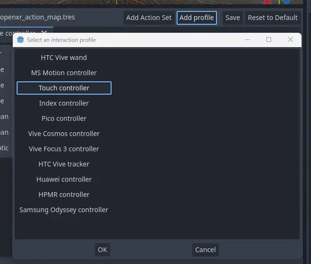
Task: Select the Touch controller entry
Action: (x=64, y=88)
